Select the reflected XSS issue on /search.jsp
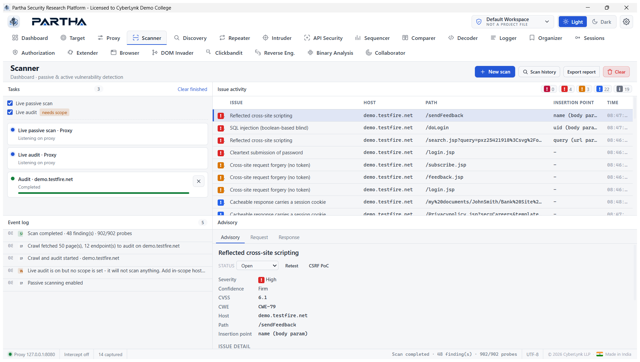The height and width of the screenshot is (362, 640). [423, 140]
